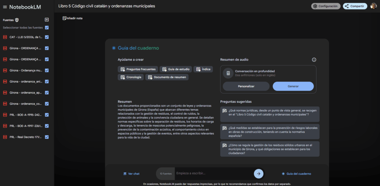Click Generar to generate audio

point(293,87)
